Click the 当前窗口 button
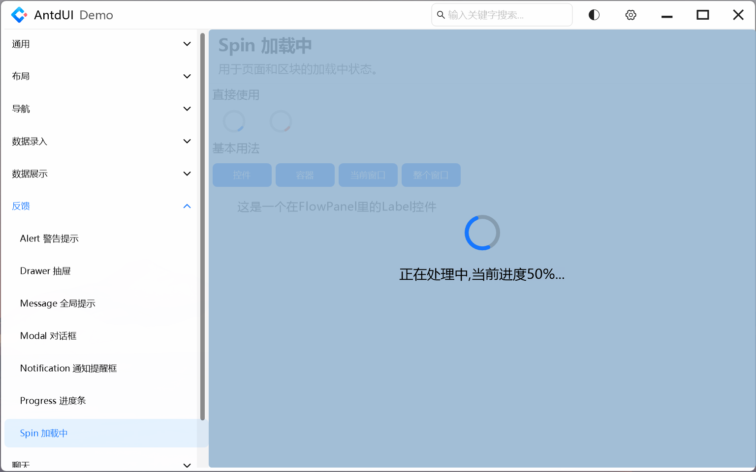The height and width of the screenshot is (472, 756). 368,175
